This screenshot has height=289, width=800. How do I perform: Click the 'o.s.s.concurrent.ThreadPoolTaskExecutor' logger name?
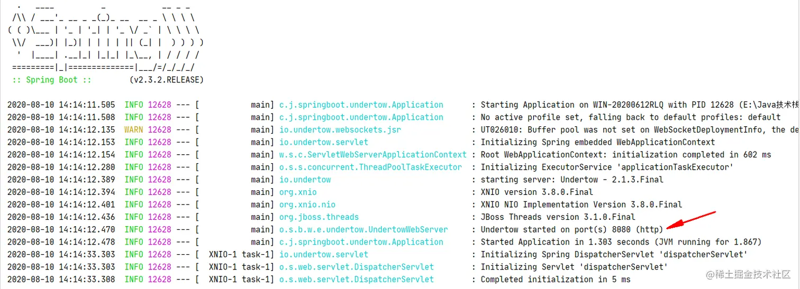(x=370, y=167)
